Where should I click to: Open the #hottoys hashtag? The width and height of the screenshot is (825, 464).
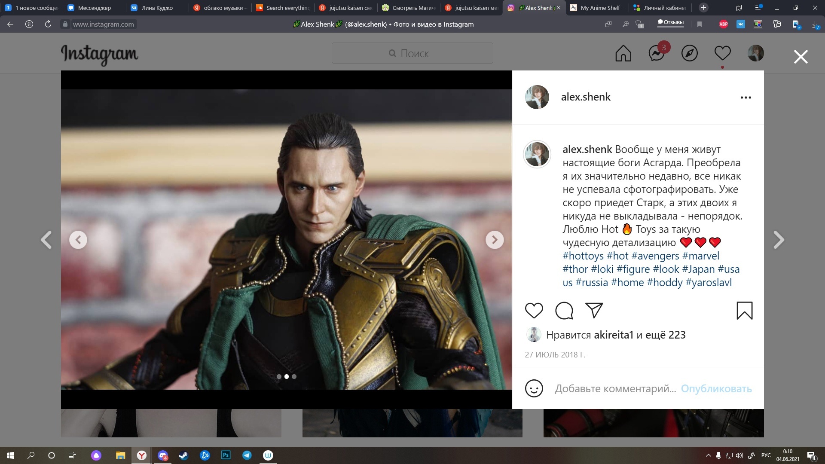pos(583,256)
